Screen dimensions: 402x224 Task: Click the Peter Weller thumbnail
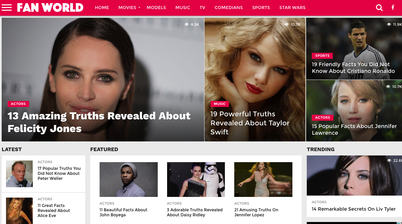[x=19, y=174]
